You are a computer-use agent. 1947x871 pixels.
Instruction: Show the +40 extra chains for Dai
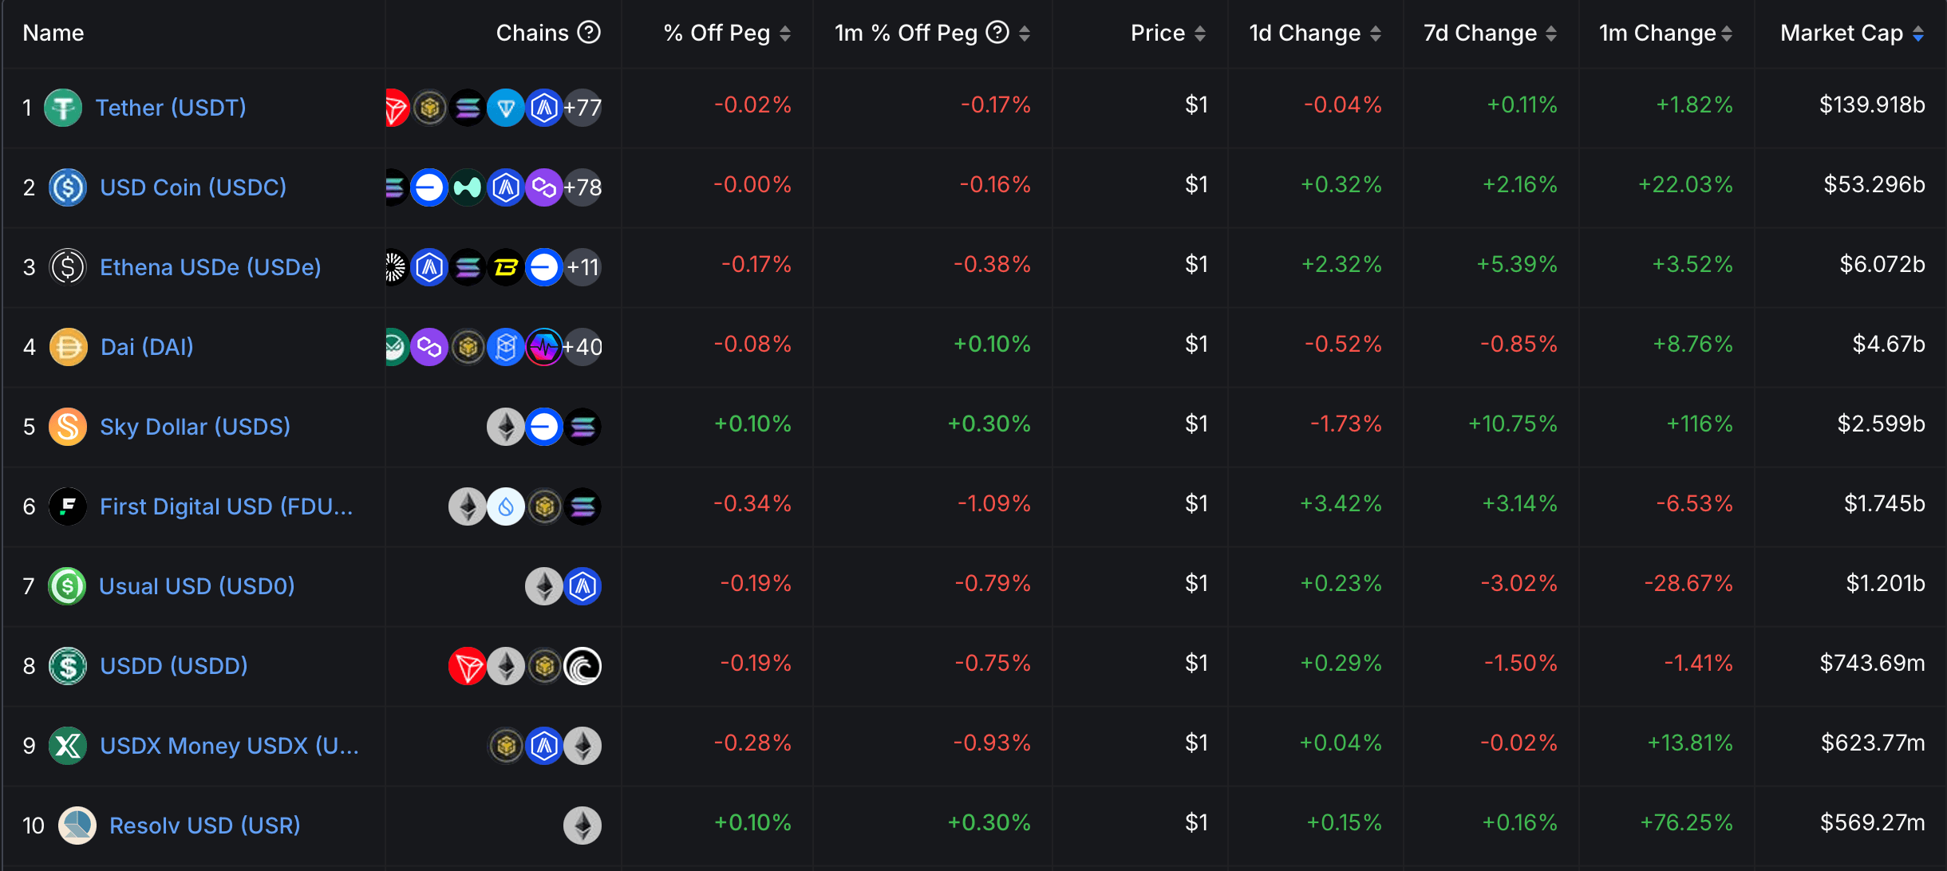tap(582, 347)
